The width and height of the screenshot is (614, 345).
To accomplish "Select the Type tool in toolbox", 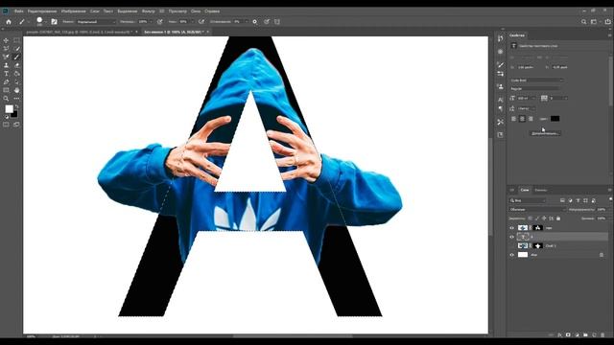I will click(x=6, y=74).
